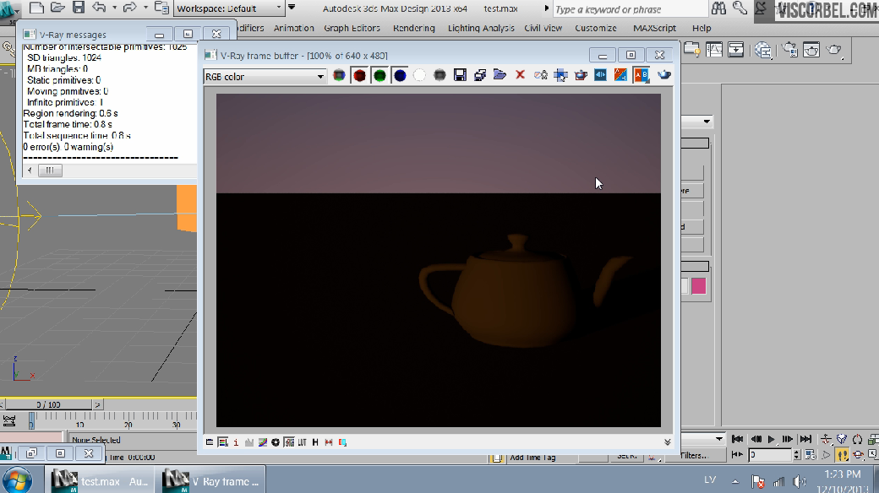Expand undo history dropdown arrow

tap(114, 8)
